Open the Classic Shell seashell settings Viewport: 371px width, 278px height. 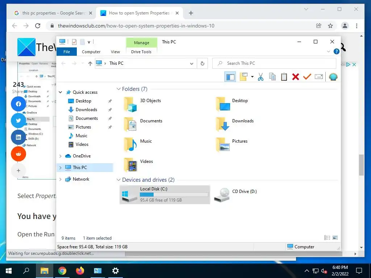pyautogui.click(x=333, y=77)
